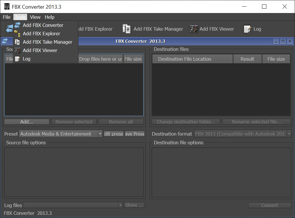Click Add FBX Explorer toolbar label
The image size is (295, 218).
tap(95, 29)
